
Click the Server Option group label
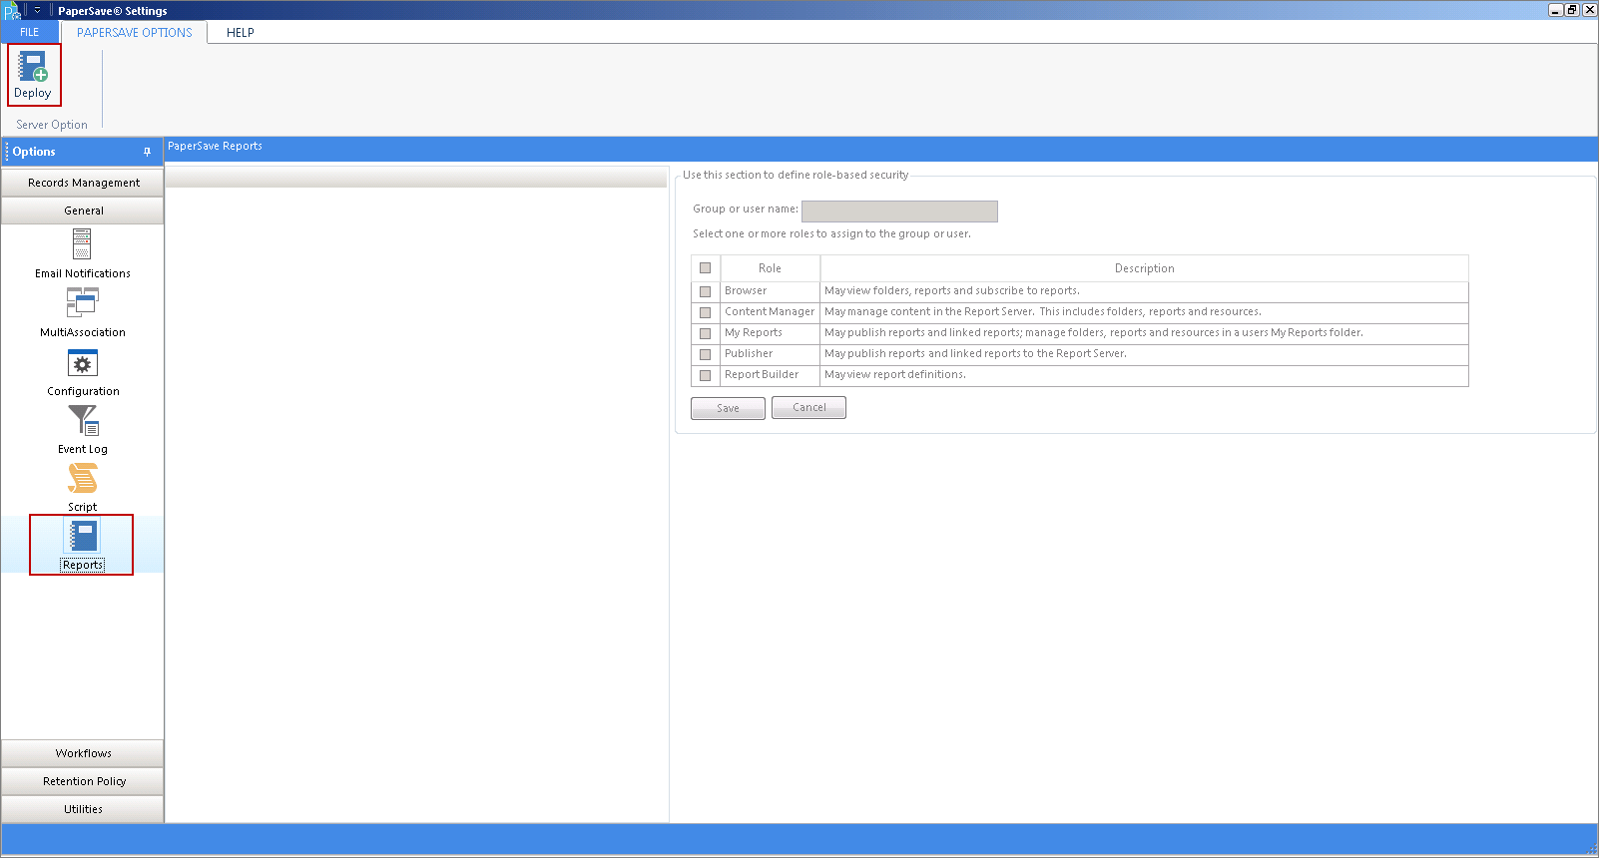click(x=52, y=125)
